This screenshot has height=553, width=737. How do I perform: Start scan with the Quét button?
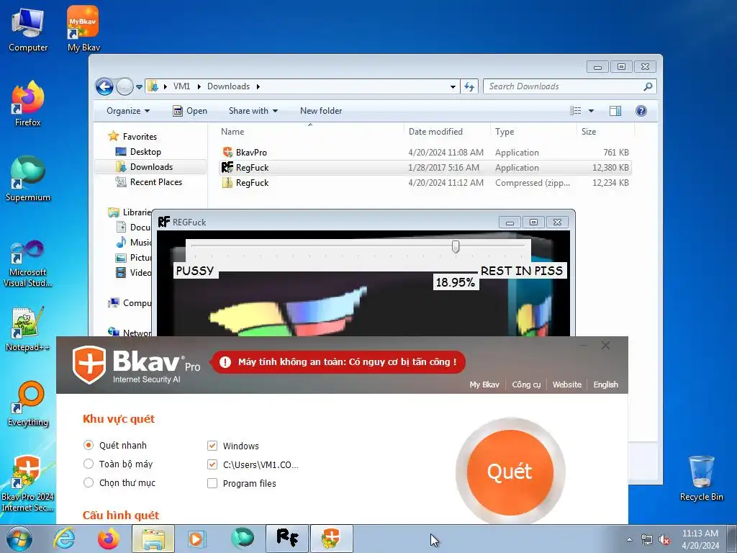click(510, 471)
